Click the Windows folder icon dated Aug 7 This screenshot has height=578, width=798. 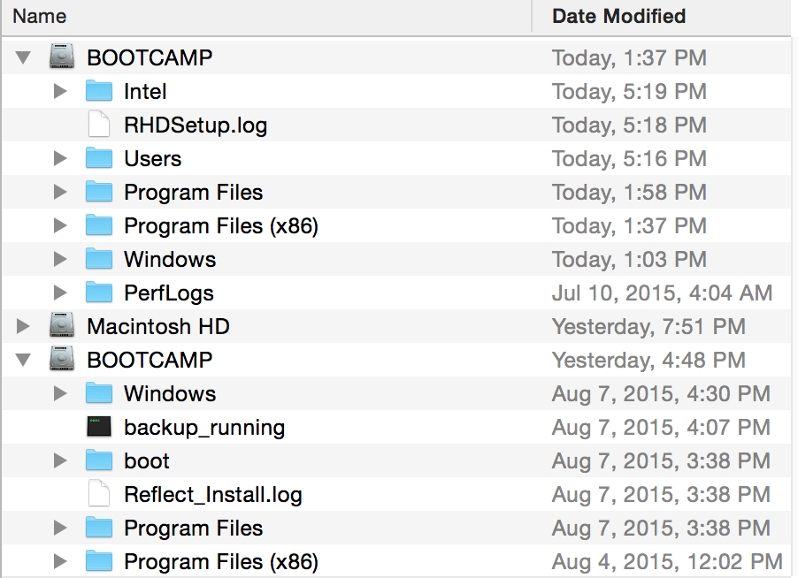[x=99, y=393]
